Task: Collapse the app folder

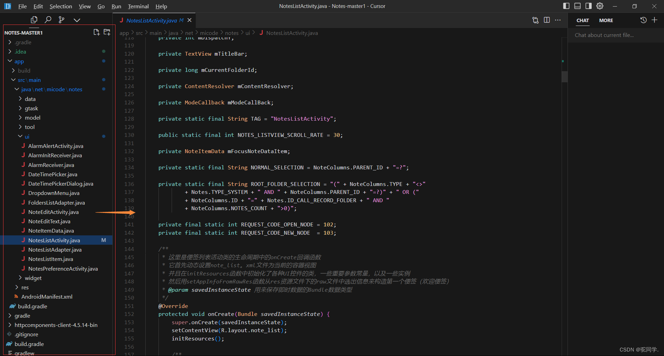Action: [x=19, y=61]
